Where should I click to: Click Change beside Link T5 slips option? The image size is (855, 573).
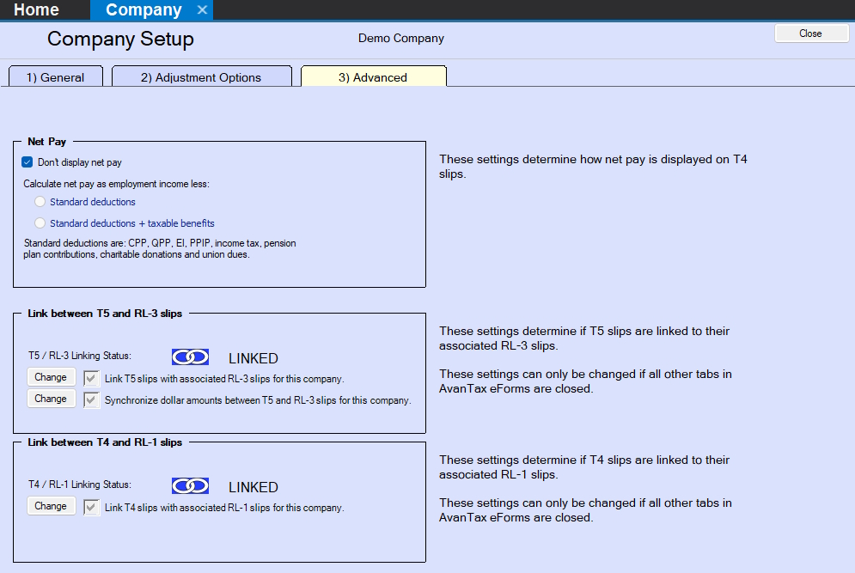point(51,377)
